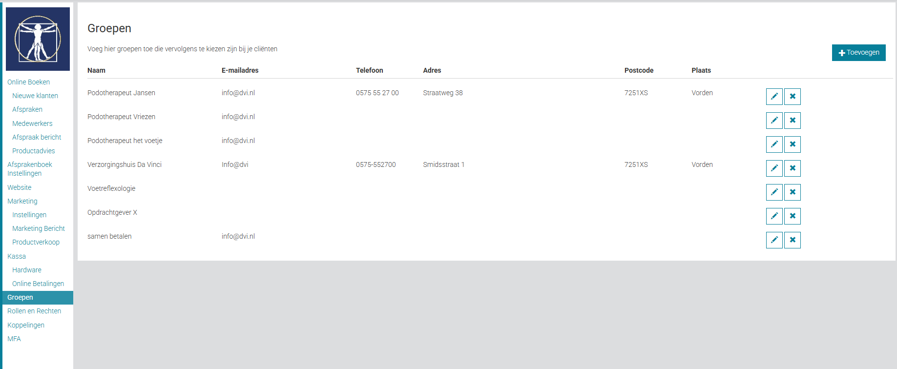Delete the samen betalen group
897x369 pixels.
click(x=792, y=240)
